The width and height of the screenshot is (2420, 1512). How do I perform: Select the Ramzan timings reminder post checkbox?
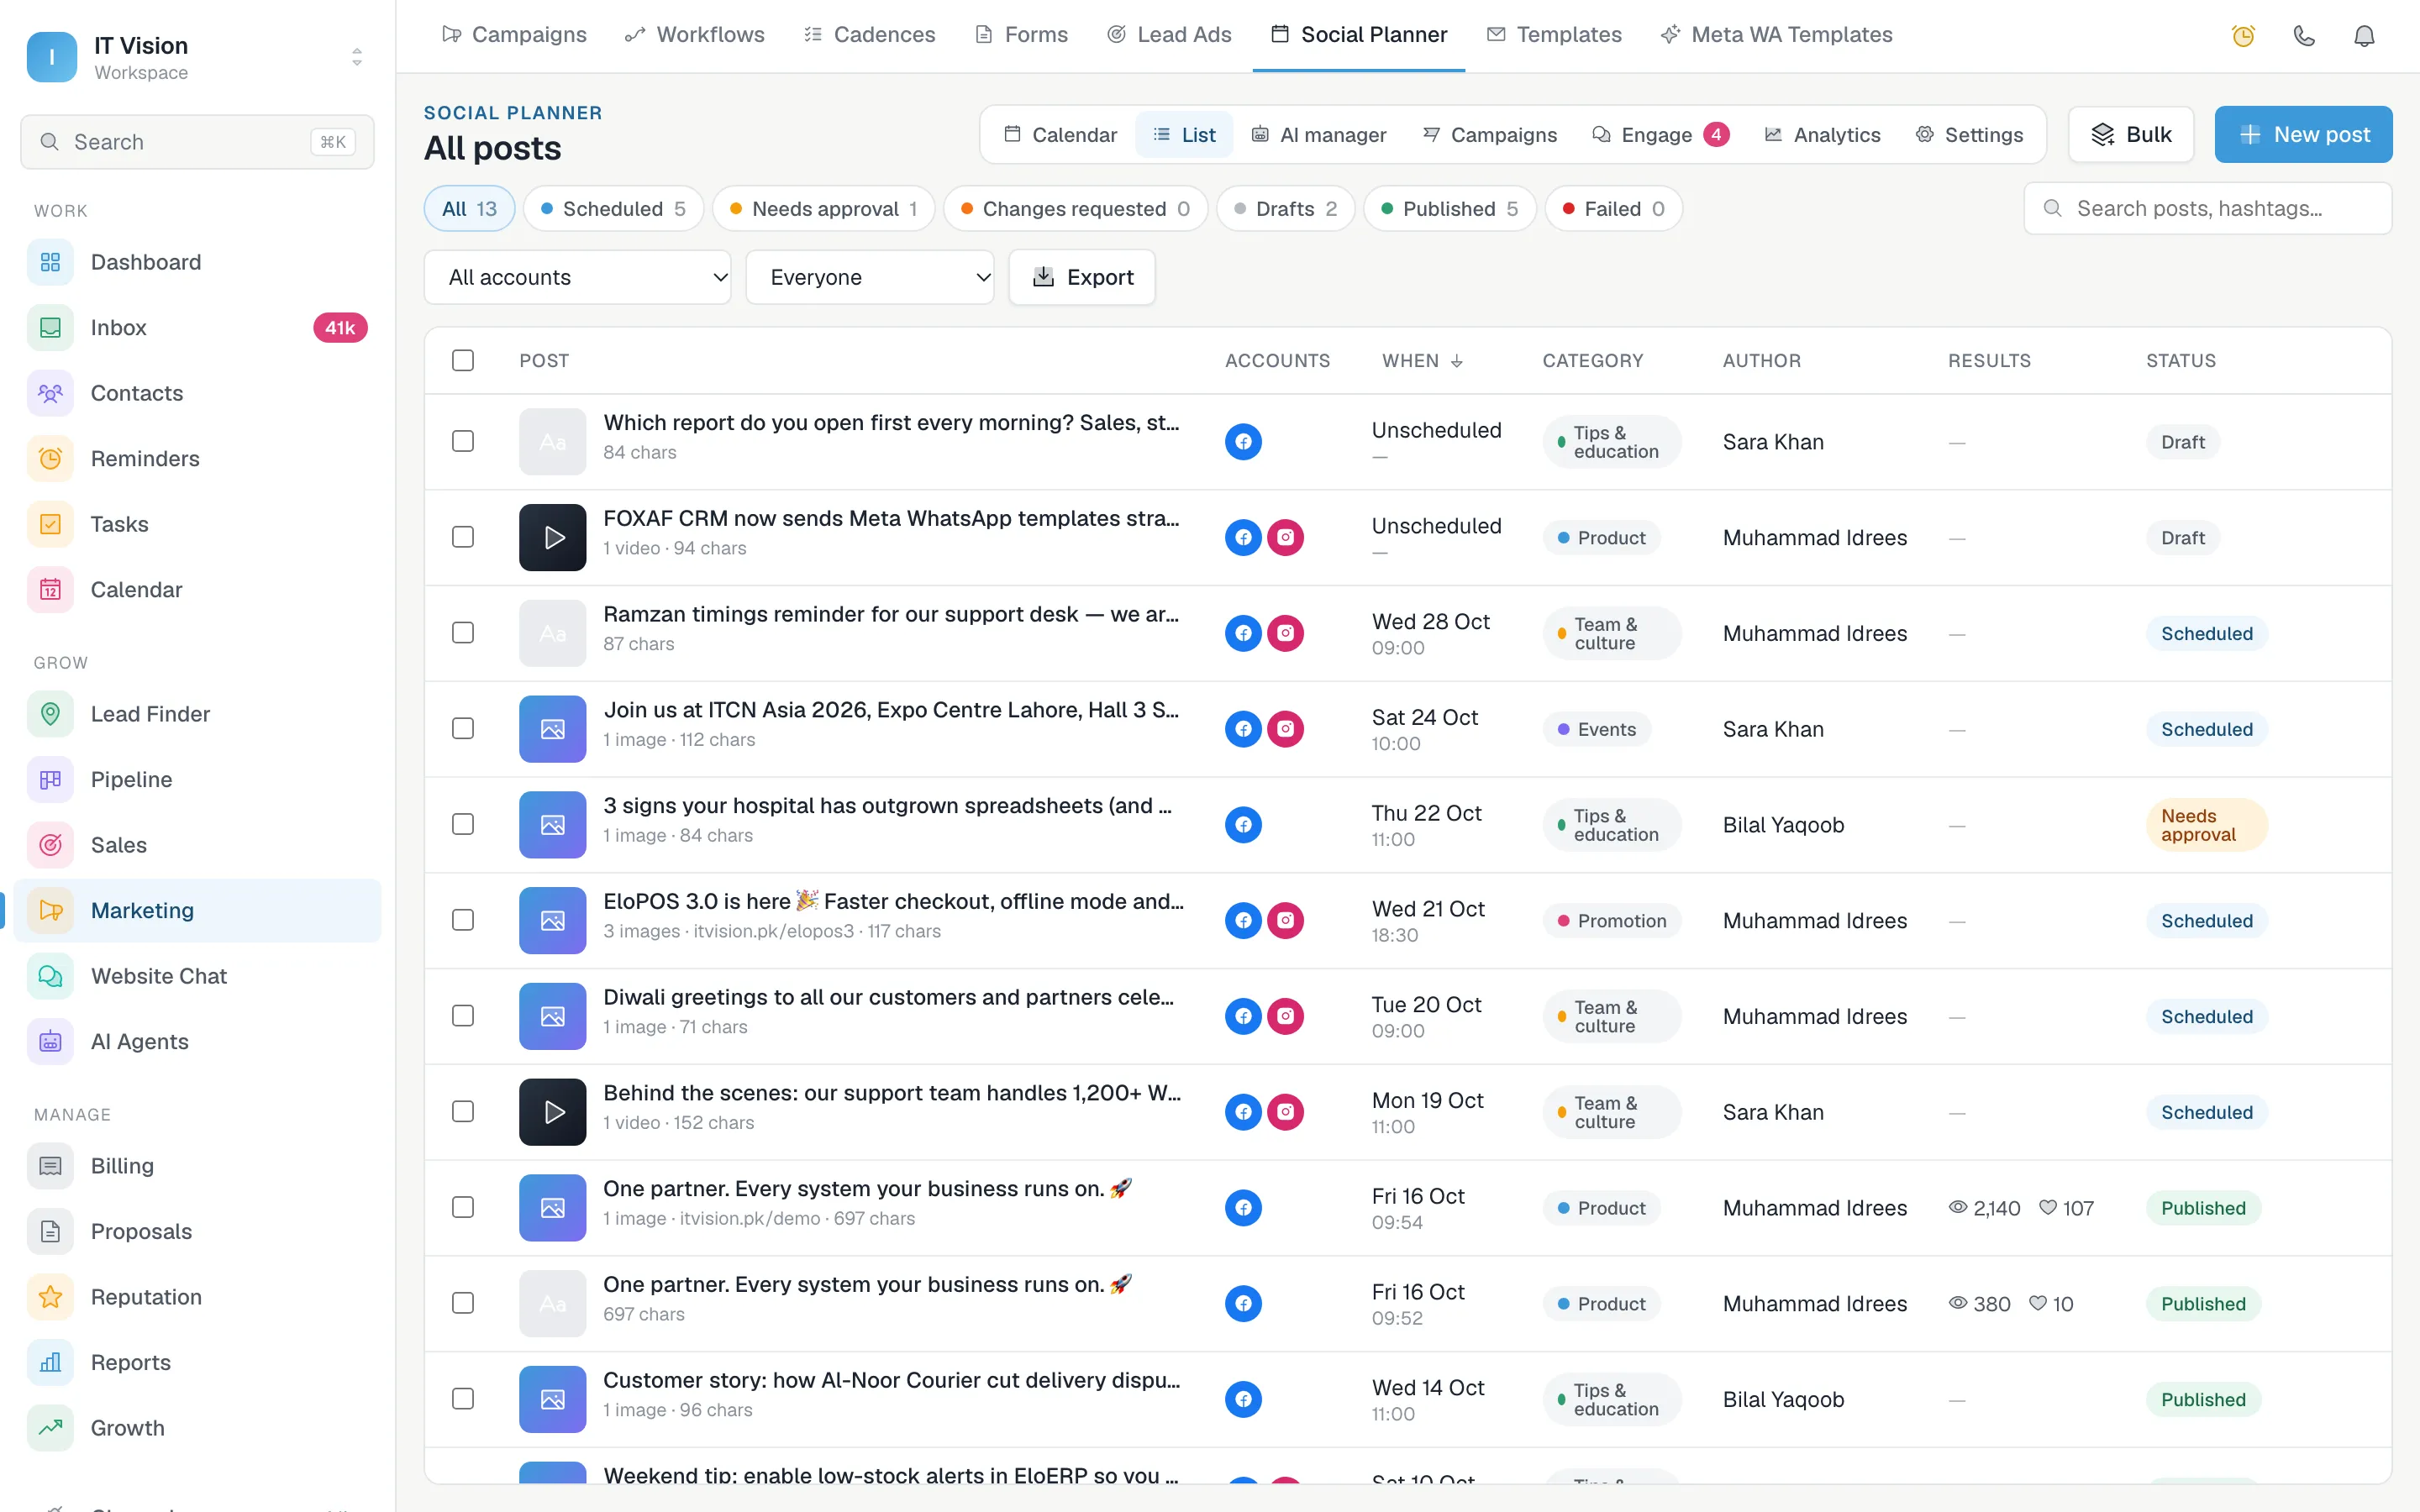tap(463, 633)
